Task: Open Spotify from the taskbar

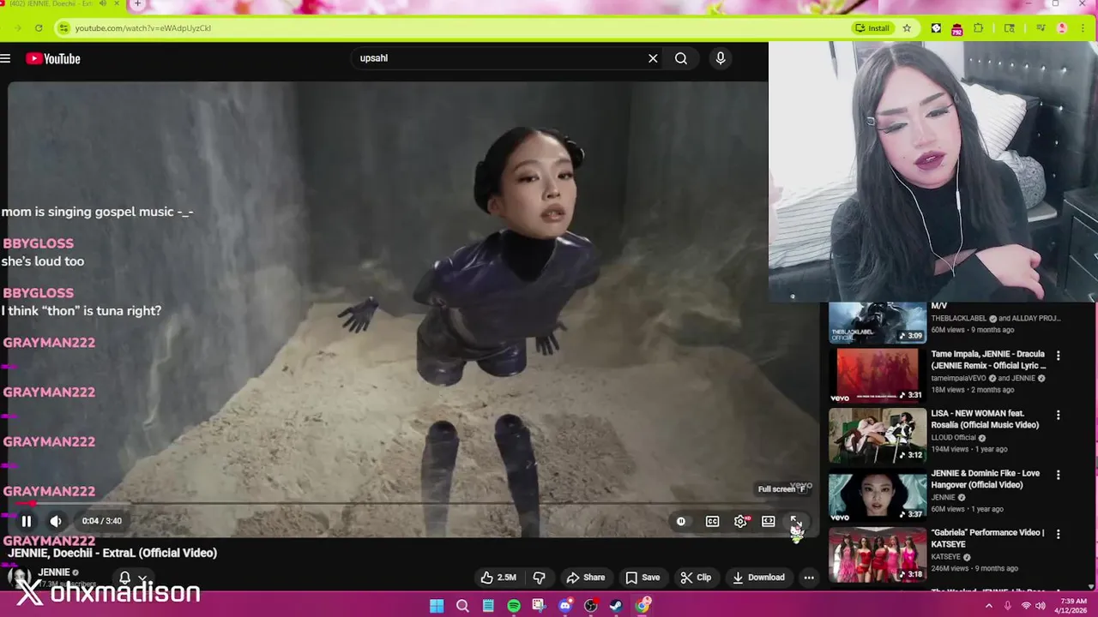Action: [514, 606]
